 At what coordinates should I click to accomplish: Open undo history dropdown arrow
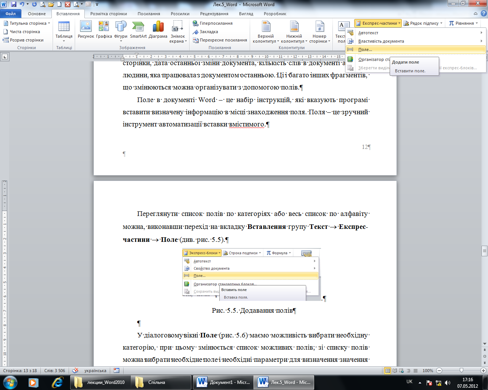27,5
